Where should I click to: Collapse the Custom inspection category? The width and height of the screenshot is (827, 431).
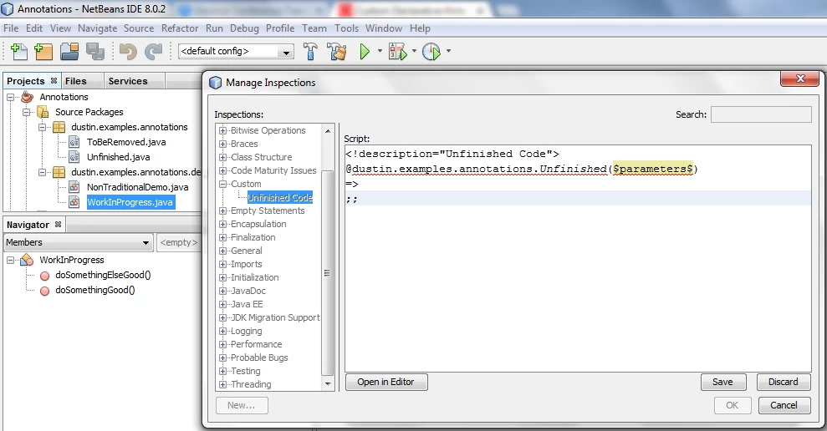click(x=222, y=184)
